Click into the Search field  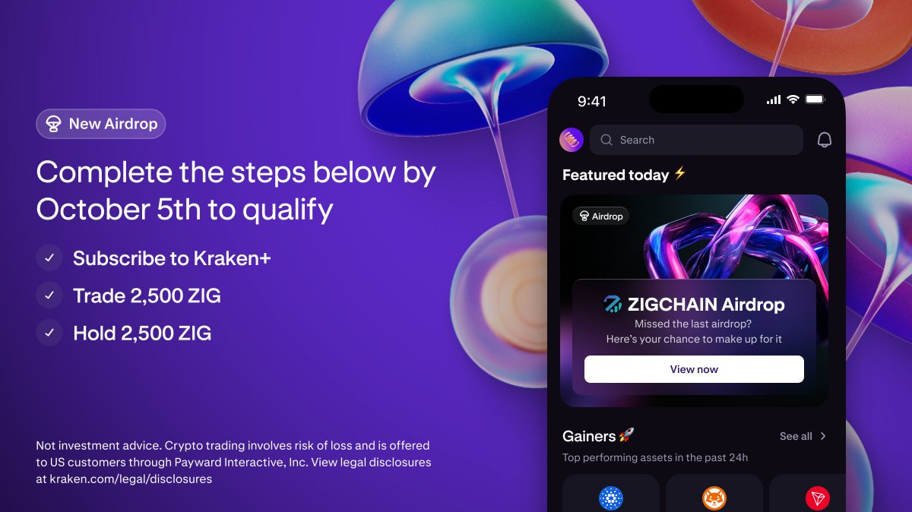(x=696, y=140)
